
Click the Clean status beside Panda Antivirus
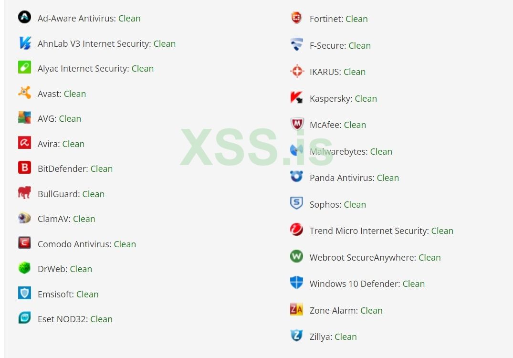(x=387, y=178)
